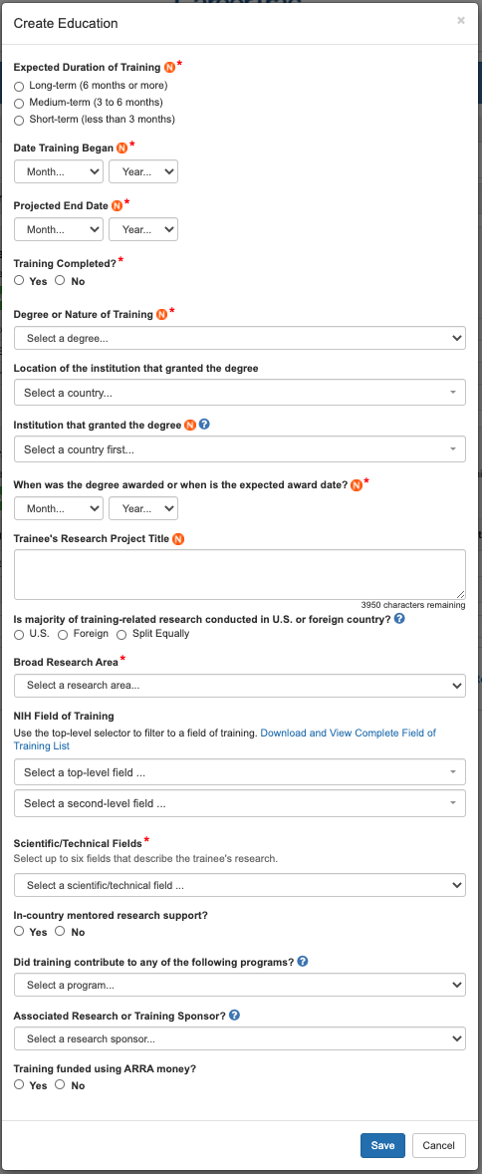Click the Save button
Screen dimensions: 482x1174
(x=382, y=1145)
